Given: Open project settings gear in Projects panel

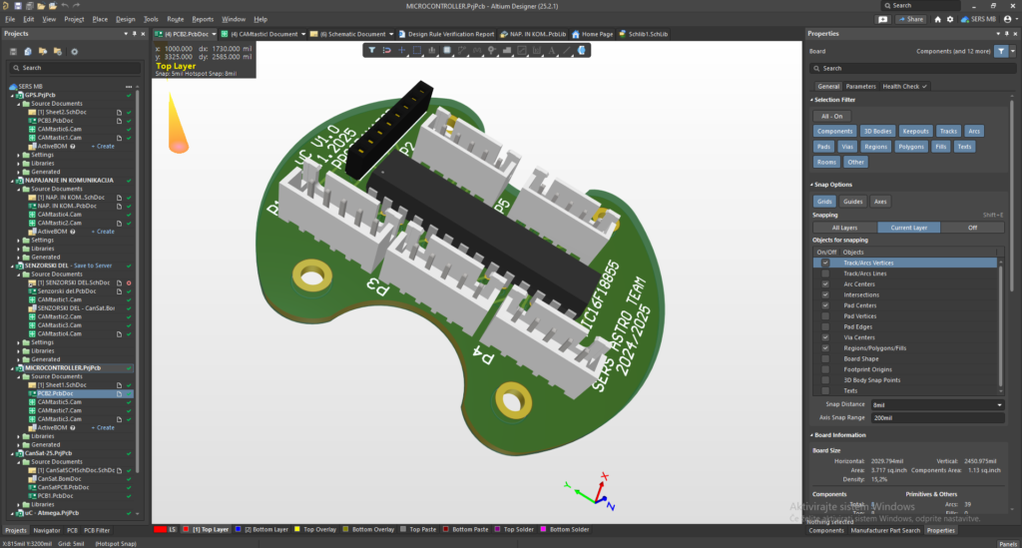Looking at the screenshot, I should (x=74, y=51).
